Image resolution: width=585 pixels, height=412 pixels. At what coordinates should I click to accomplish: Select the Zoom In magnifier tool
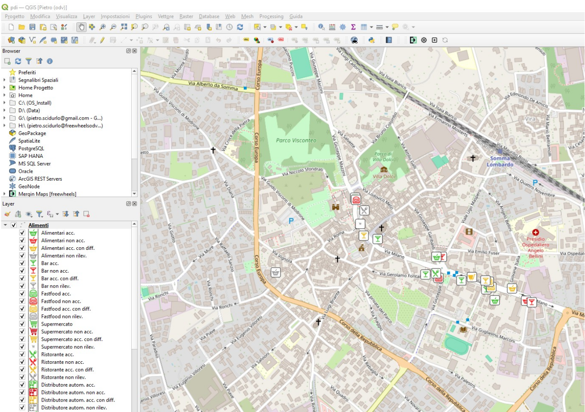pyautogui.click(x=102, y=26)
